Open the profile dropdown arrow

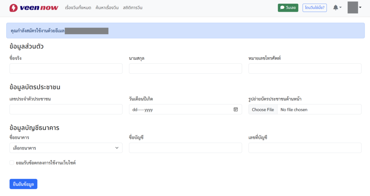click(360, 8)
